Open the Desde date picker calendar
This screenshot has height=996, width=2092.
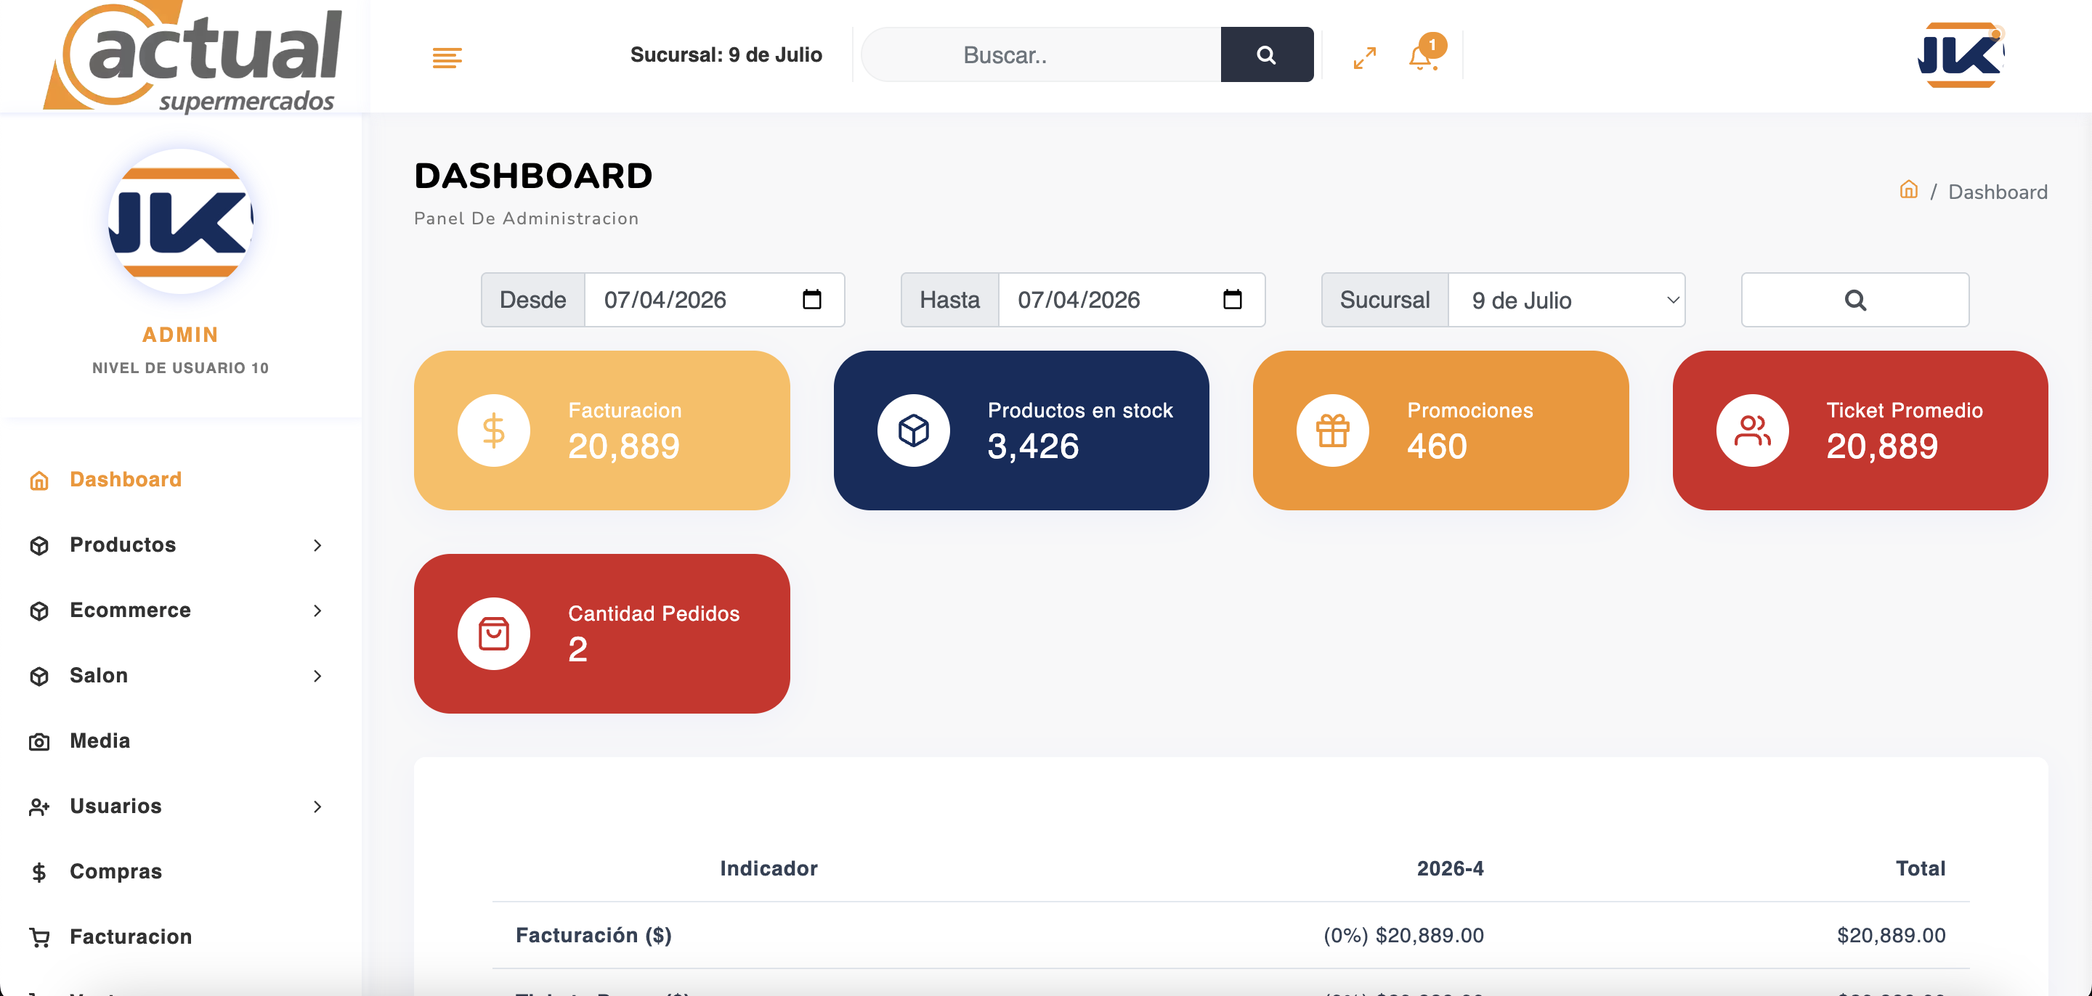click(811, 300)
